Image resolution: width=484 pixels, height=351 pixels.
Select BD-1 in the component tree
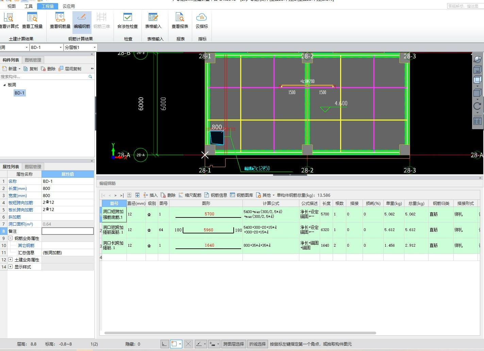tap(19, 93)
